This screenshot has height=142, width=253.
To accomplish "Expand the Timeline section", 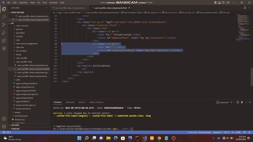I will click(x=15, y=129).
